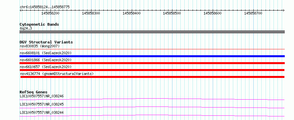Click the LOC100507557|NR_038245 transcript label
This screenshot has width=294, height=120.
pyautogui.click(x=42, y=104)
